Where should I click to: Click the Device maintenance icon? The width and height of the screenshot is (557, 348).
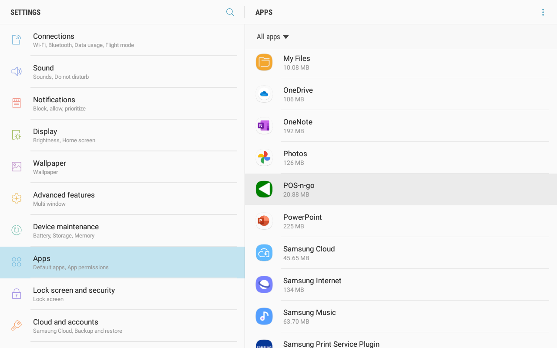[17, 230]
